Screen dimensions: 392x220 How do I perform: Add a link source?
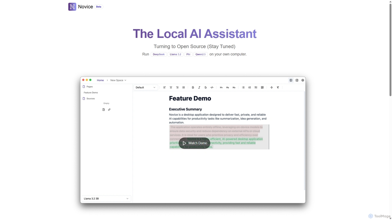[109, 109]
